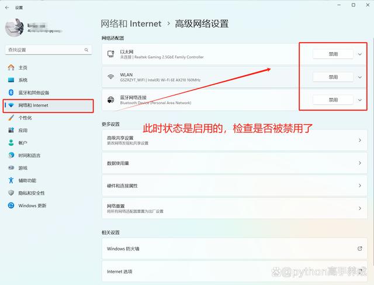
Task: Click the search magnifier icon
Action: pos(86,50)
